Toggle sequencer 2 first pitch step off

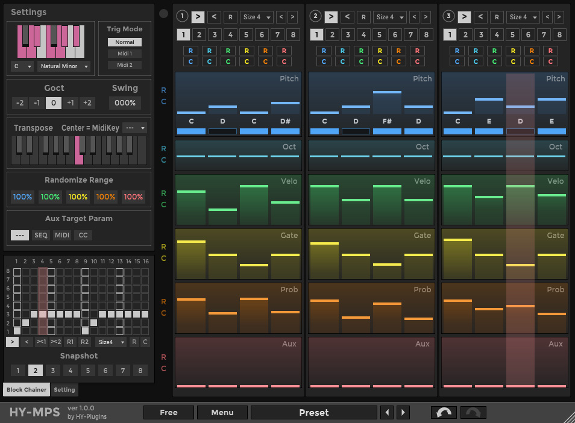[324, 131]
